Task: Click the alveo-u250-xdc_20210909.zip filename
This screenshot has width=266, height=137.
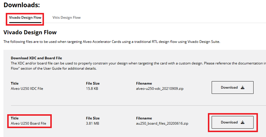Action: click(160, 88)
